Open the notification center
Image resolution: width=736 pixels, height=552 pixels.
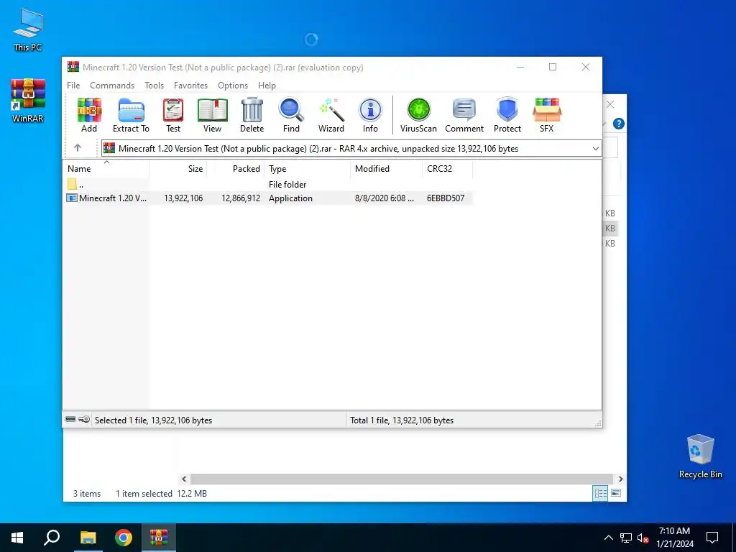tap(712, 538)
